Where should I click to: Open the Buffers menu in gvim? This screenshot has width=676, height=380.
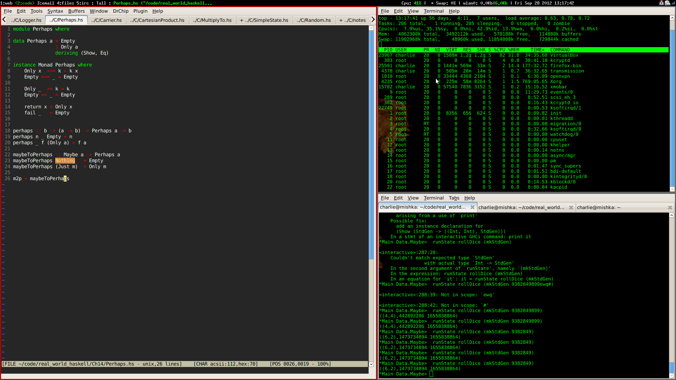tap(76, 11)
